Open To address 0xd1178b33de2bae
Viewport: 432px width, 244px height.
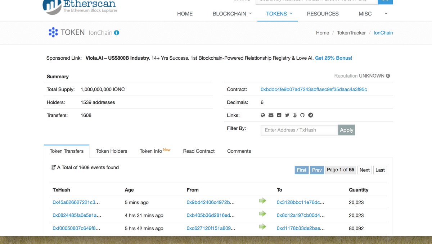301,228
